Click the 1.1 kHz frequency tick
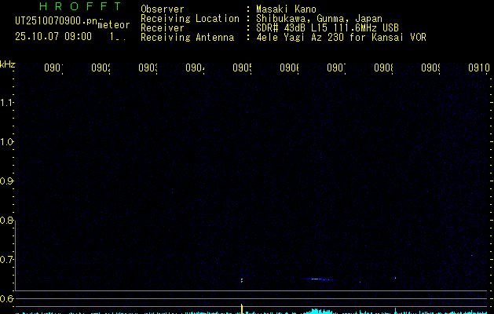The width and height of the screenshot is (494, 314). [7, 103]
